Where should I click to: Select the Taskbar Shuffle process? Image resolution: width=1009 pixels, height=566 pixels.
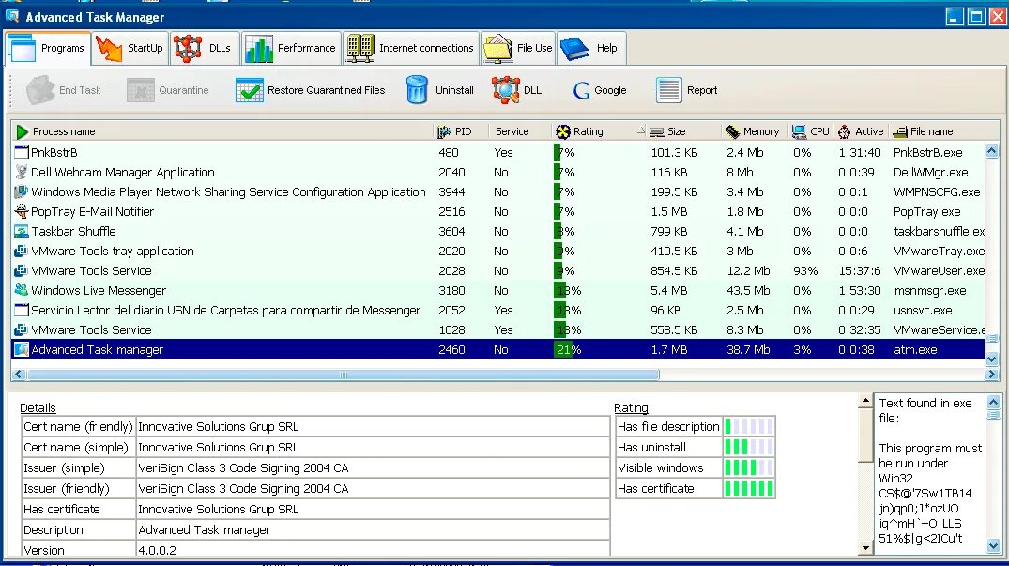pyautogui.click(x=498, y=232)
